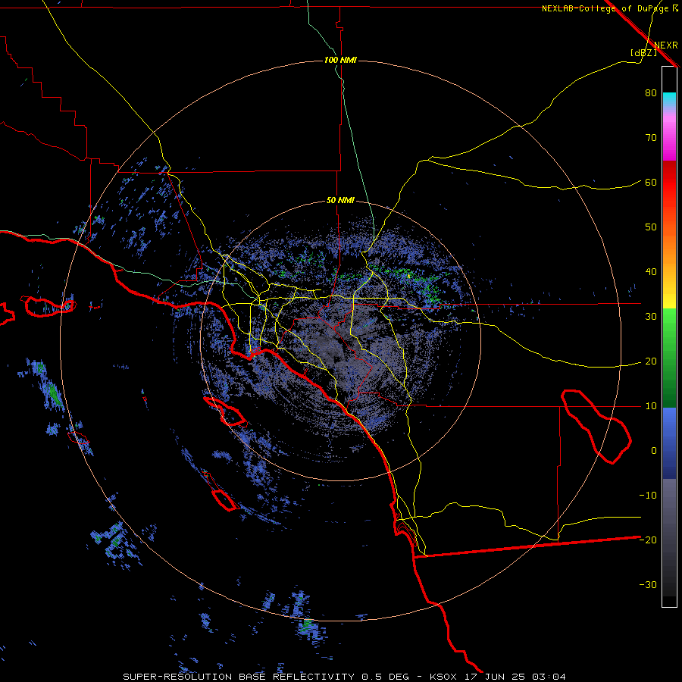This screenshot has height=682, width=682.
Task: Click the 20 value on the dBZ scale
Action: [651, 361]
